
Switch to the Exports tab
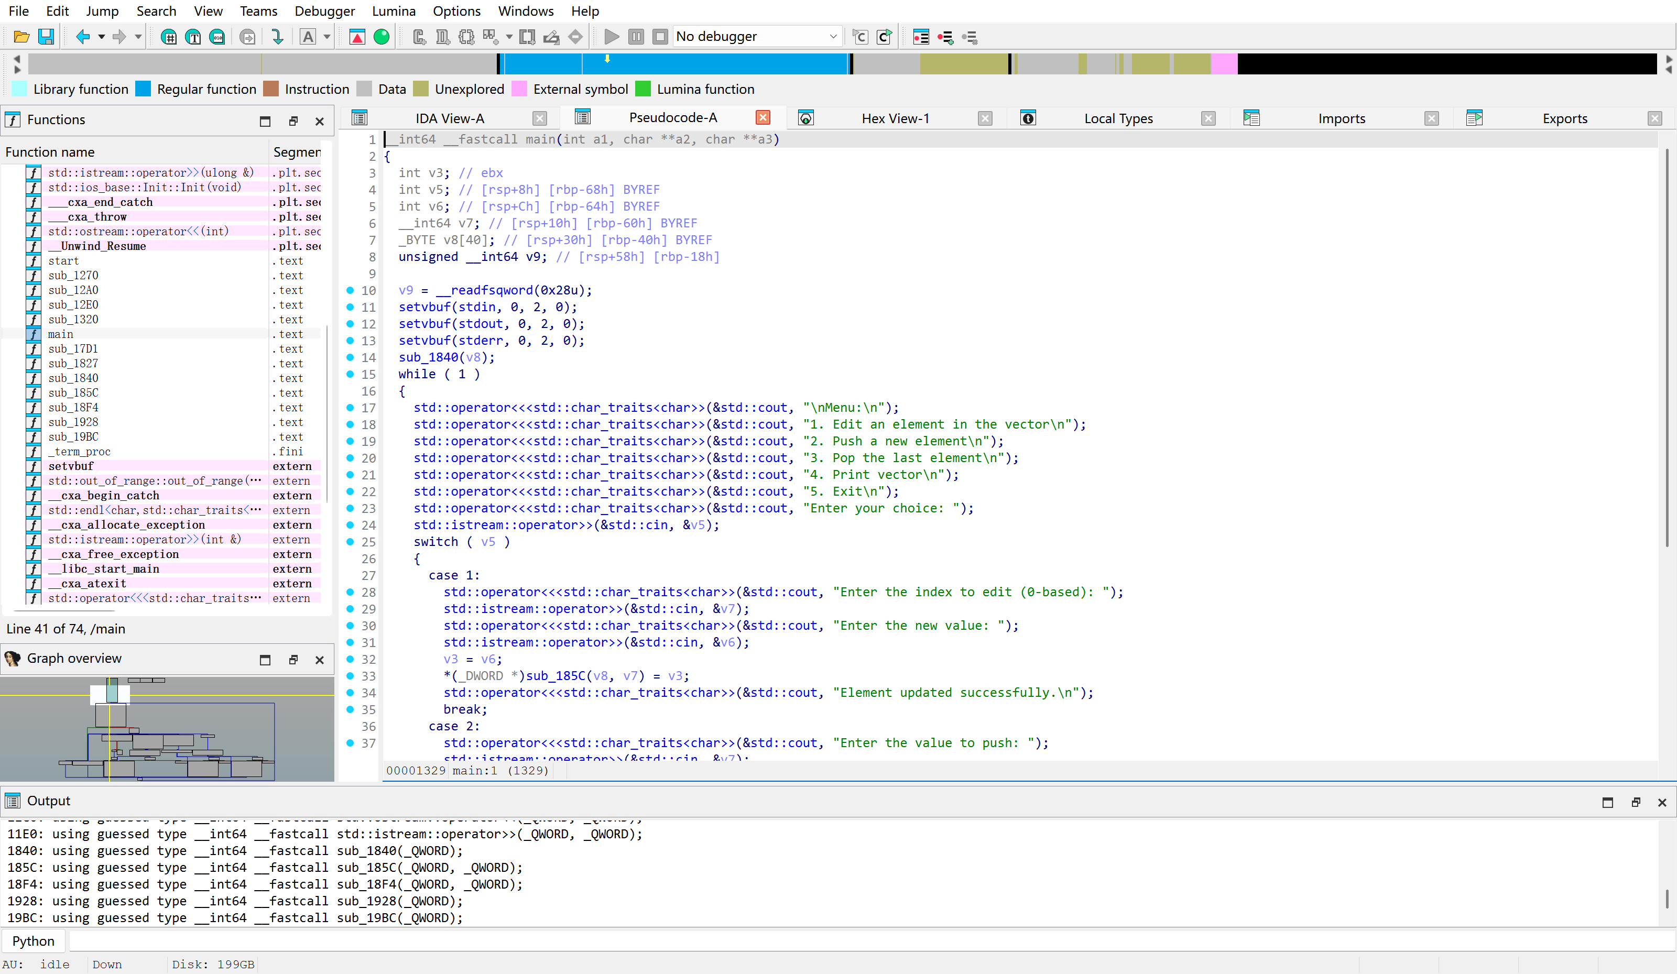click(x=1564, y=118)
